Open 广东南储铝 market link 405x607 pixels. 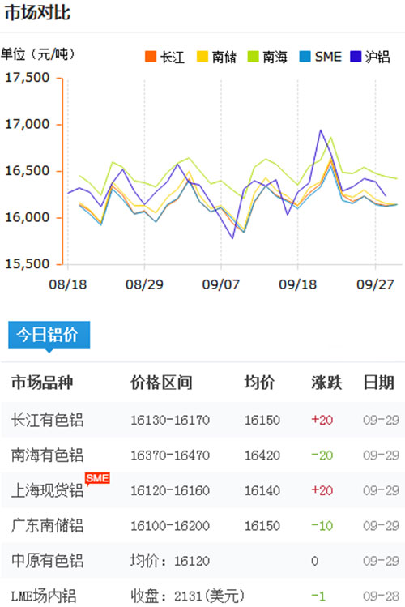pyautogui.click(x=47, y=526)
